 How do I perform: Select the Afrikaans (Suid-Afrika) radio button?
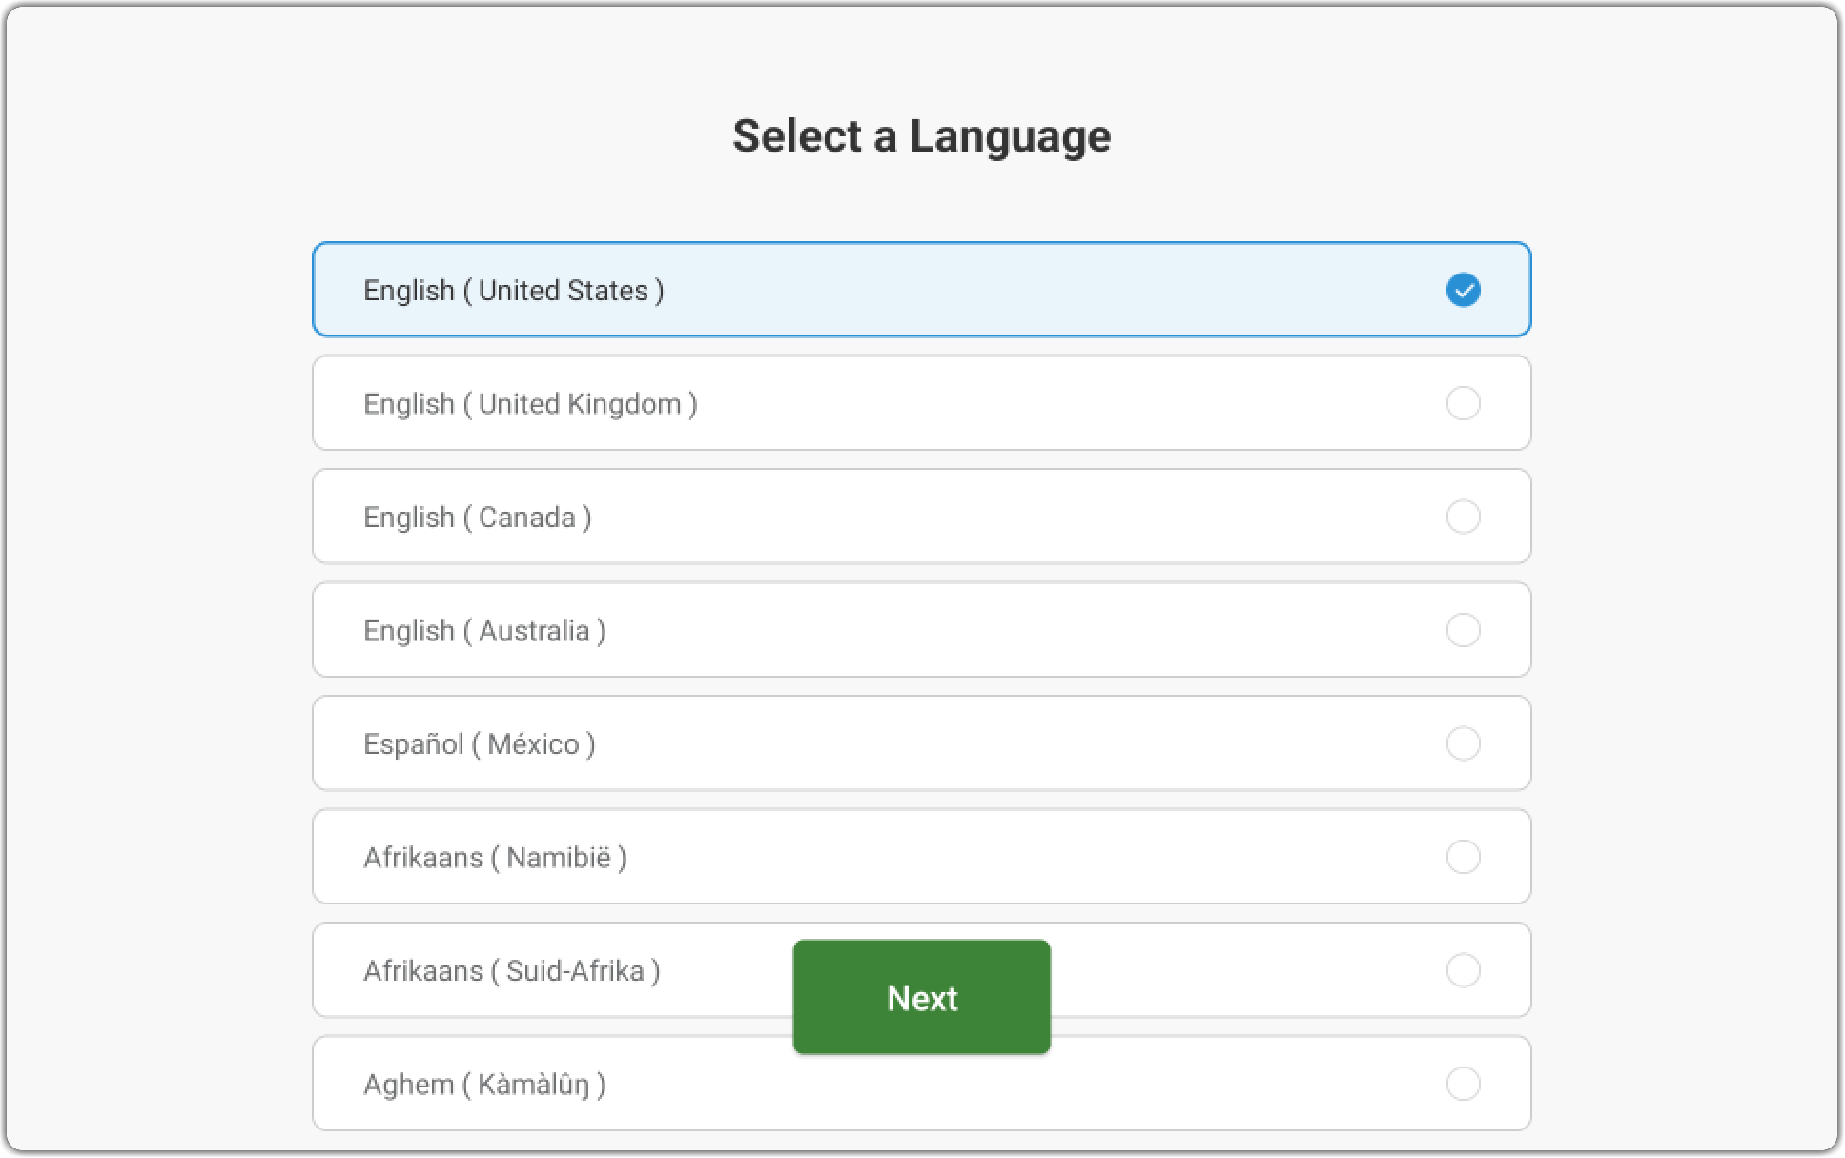click(1463, 970)
